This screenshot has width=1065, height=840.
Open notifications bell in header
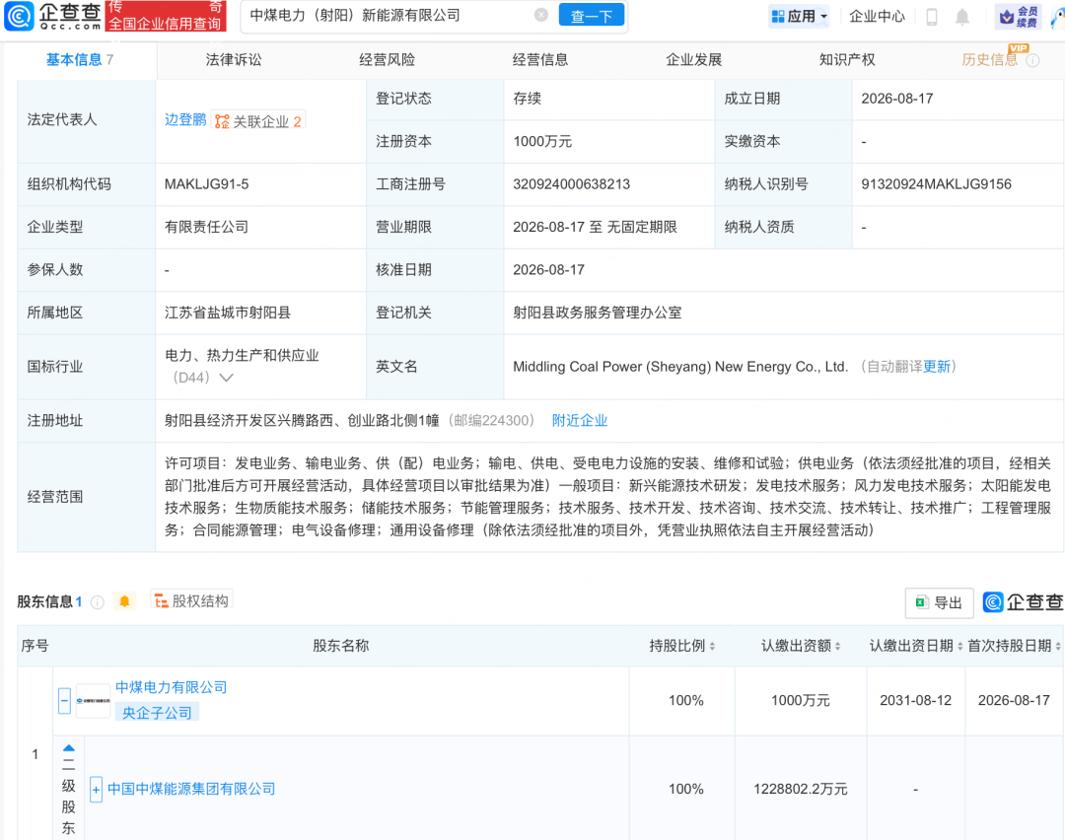(x=961, y=17)
